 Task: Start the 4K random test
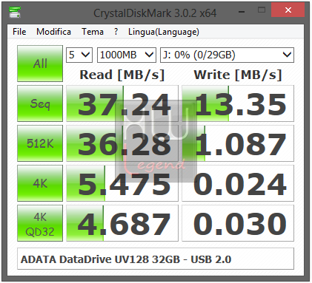pos(40,183)
